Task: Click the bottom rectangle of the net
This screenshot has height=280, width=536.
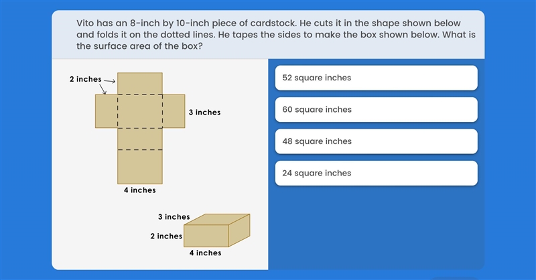Action: coord(140,167)
